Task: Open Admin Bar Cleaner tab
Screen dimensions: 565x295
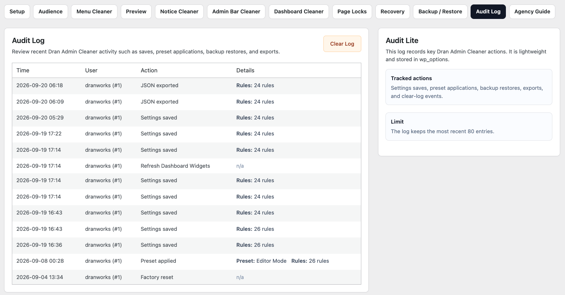Action: (x=236, y=12)
